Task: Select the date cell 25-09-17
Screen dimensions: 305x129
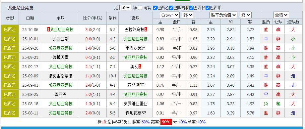Action: (x=30, y=67)
